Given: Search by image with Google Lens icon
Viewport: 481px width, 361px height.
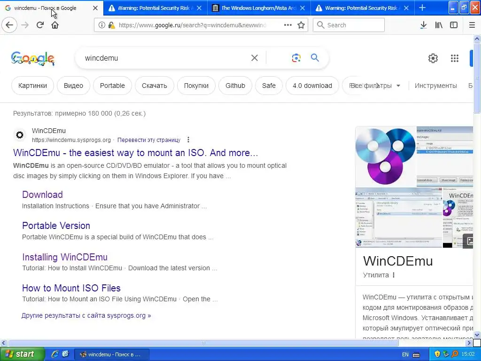Looking at the screenshot, I should click(296, 58).
